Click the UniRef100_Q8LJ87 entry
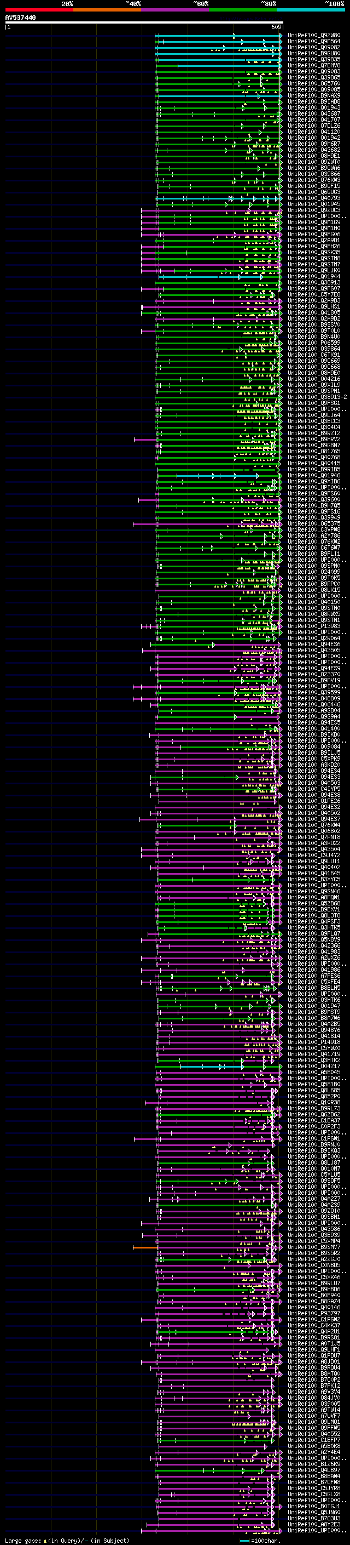The width and height of the screenshot is (350, 1545). click(314, 1163)
